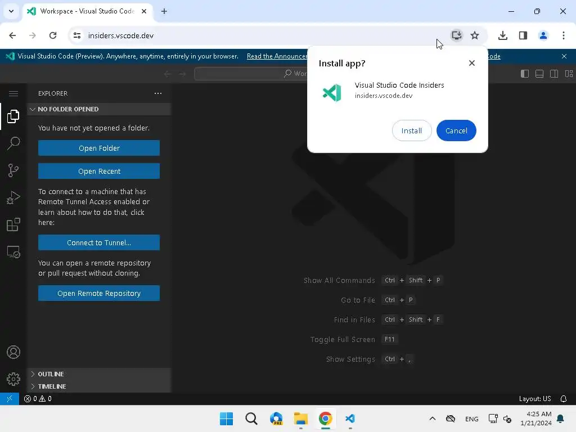Screen dimensions: 576x432
Task: Show errors and warnings count in status bar
Action: click(x=38, y=399)
